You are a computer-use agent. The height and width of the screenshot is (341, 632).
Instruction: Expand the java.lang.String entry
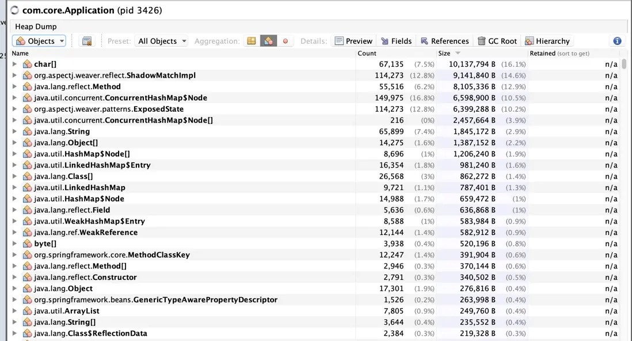pyautogui.click(x=14, y=131)
